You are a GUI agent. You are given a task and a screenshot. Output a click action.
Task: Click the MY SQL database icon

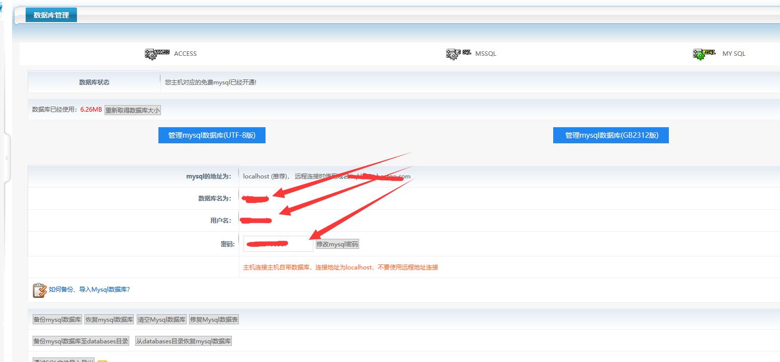click(x=704, y=54)
